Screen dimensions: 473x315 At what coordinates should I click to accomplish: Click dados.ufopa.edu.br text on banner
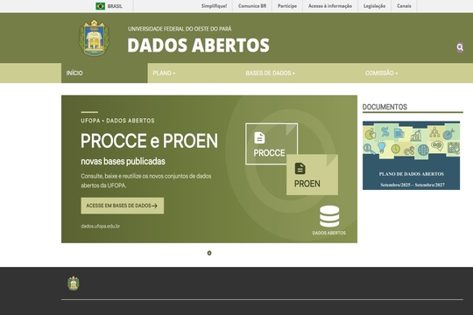point(100,226)
